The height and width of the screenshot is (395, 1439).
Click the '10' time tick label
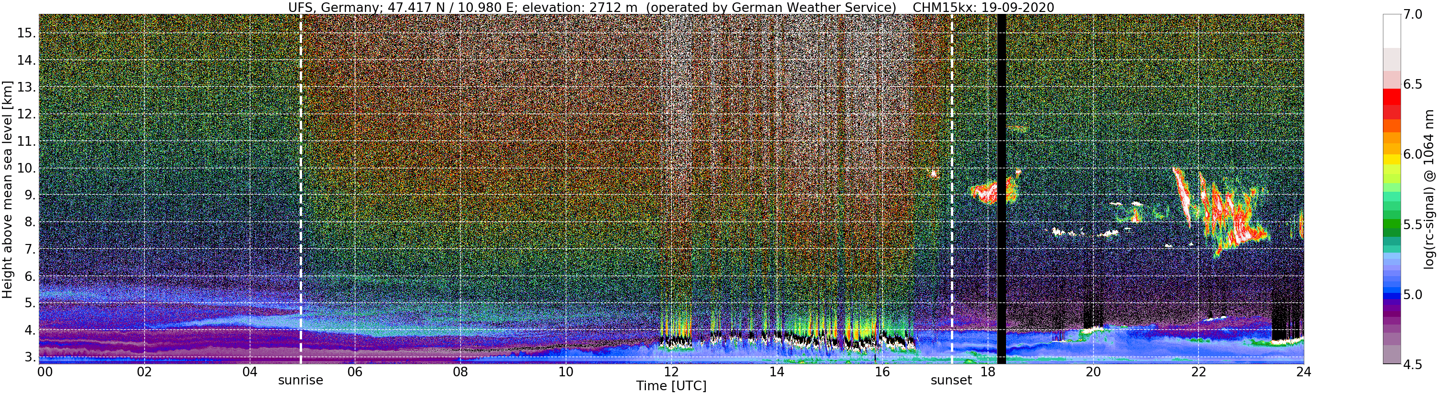566,372
